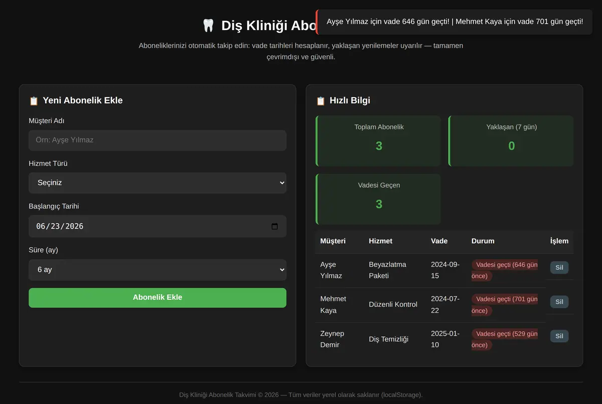Open the Hizmet Türü dropdown
Viewport: 602px width, 404px height.
pyautogui.click(x=158, y=183)
